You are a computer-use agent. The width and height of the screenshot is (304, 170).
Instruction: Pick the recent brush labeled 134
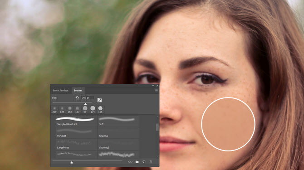[62, 110]
